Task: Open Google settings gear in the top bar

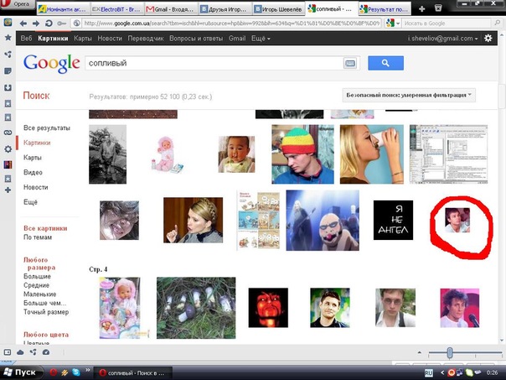Action: click(x=488, y=39)
